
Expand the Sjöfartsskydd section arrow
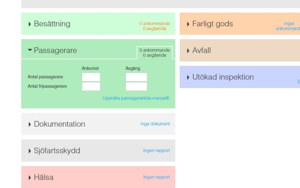click(30, 151)
